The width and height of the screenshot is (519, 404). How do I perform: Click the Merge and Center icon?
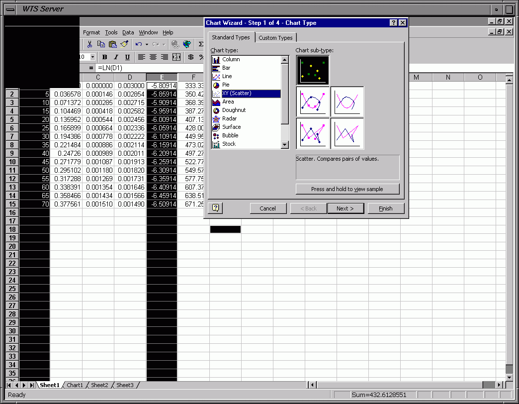tap(176, 57)
